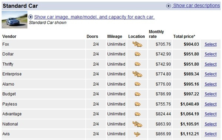Show car image, make/model, and capacity link
The height and width of the screenshot is (140, 222).
pyautogui.click(x=94, y=17)
